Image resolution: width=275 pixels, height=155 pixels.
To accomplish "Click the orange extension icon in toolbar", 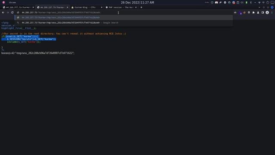I will click(244, 12).
